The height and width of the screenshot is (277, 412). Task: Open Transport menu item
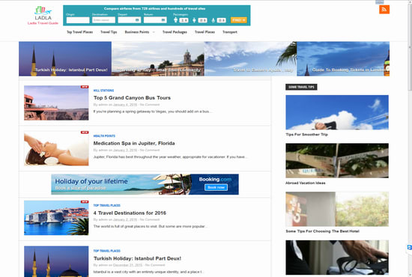point(230,32)
